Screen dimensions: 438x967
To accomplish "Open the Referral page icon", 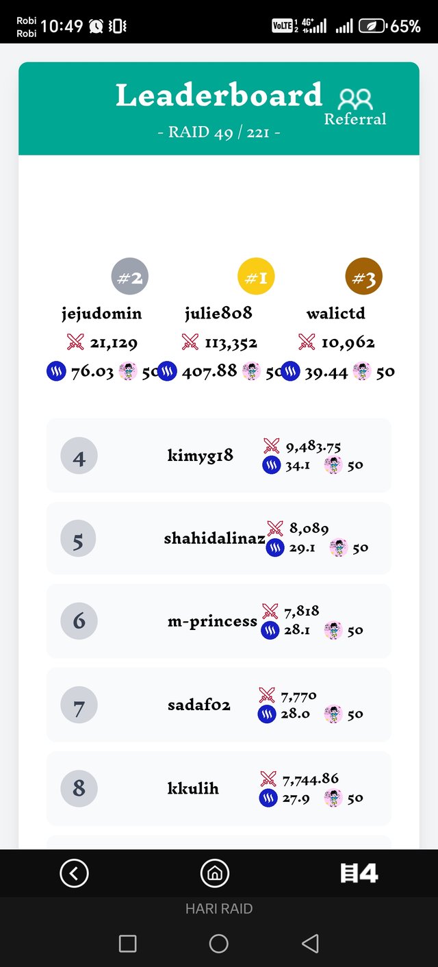I will [355, 101].
